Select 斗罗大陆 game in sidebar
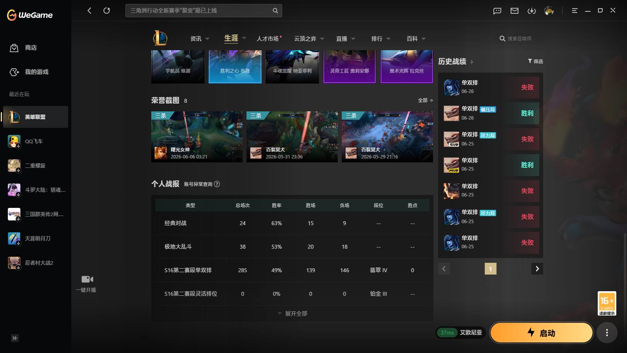The width and height of the screenshot is (627, 353). click(x=36, y=190)
